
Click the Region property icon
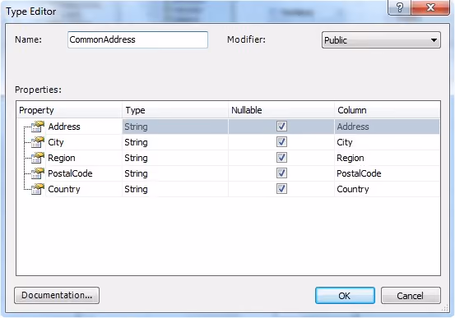[x=38, y=158]
